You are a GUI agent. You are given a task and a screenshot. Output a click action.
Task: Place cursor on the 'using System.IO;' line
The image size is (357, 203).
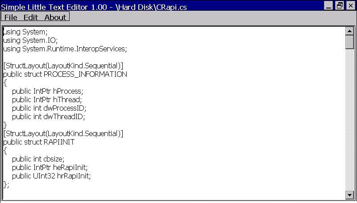tap(30, 40)
